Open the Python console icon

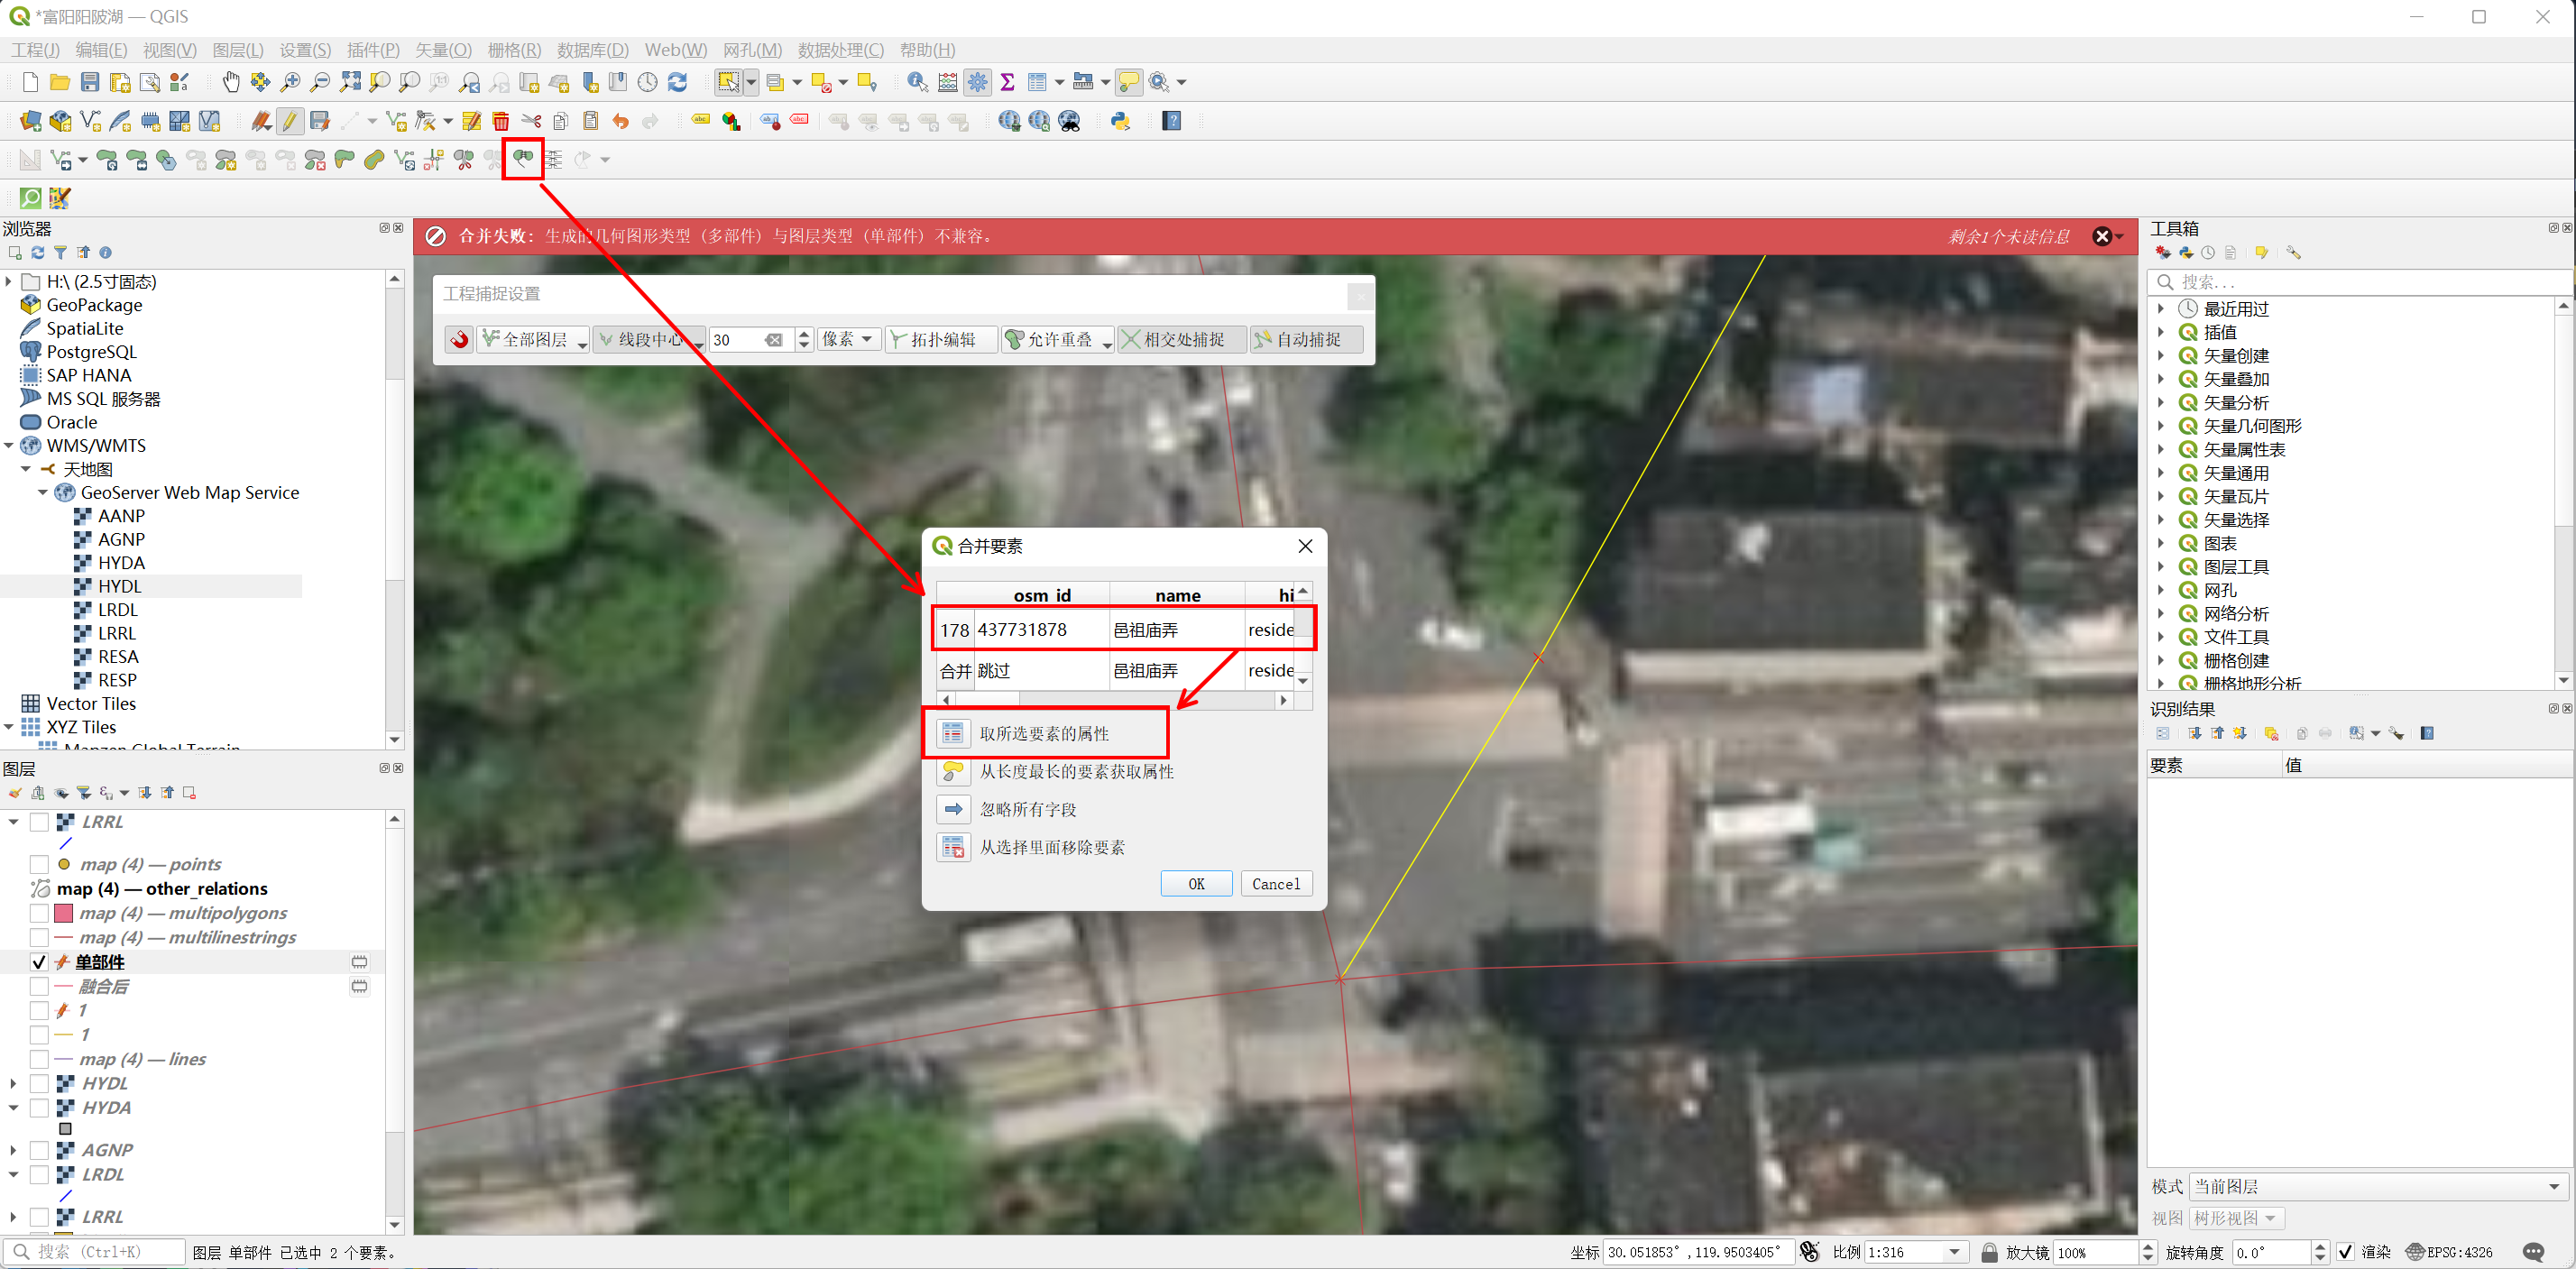point(1120,121)
